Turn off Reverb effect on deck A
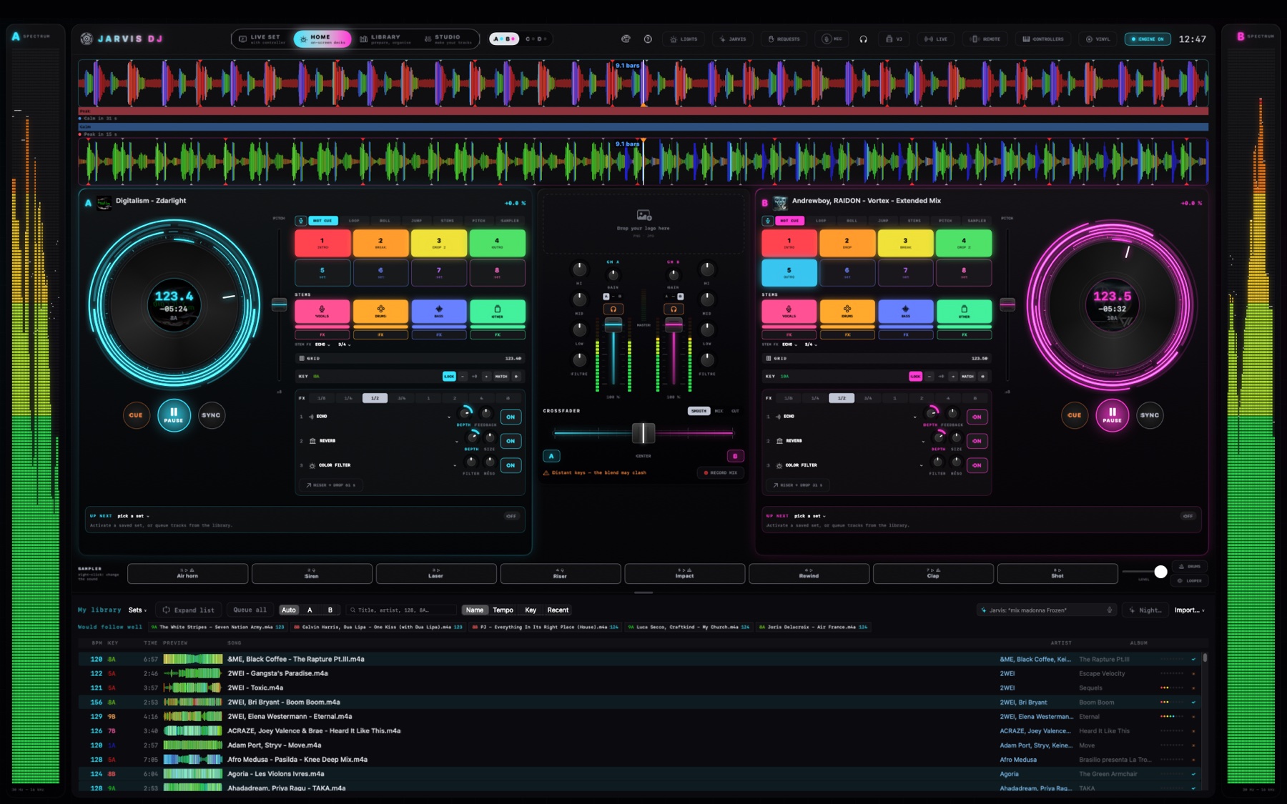 (511, 441)
